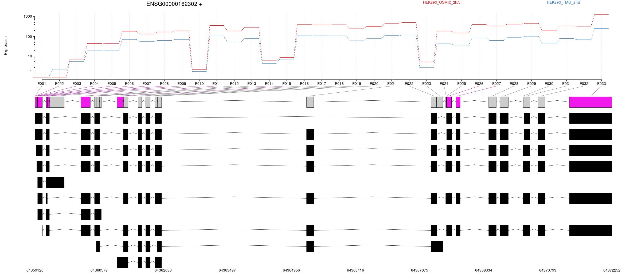641x275 pixels.
Task: Click exon label E014
Action: click(x=269, y=84)
